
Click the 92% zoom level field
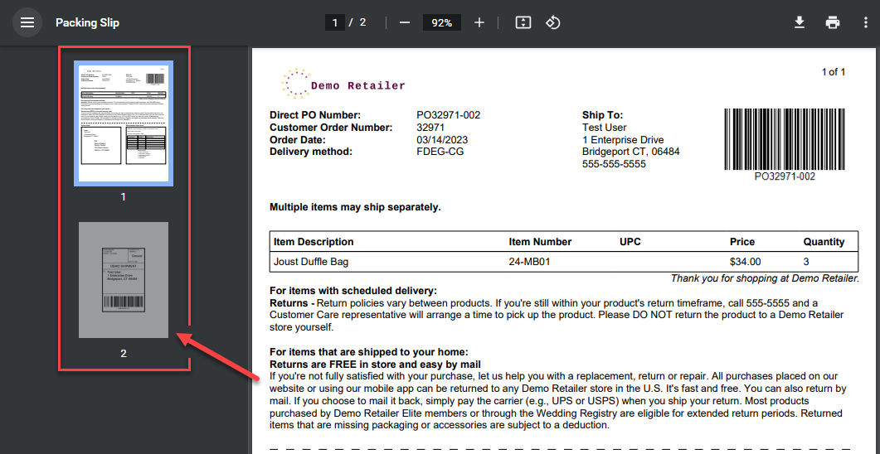[x=441, y=22]
